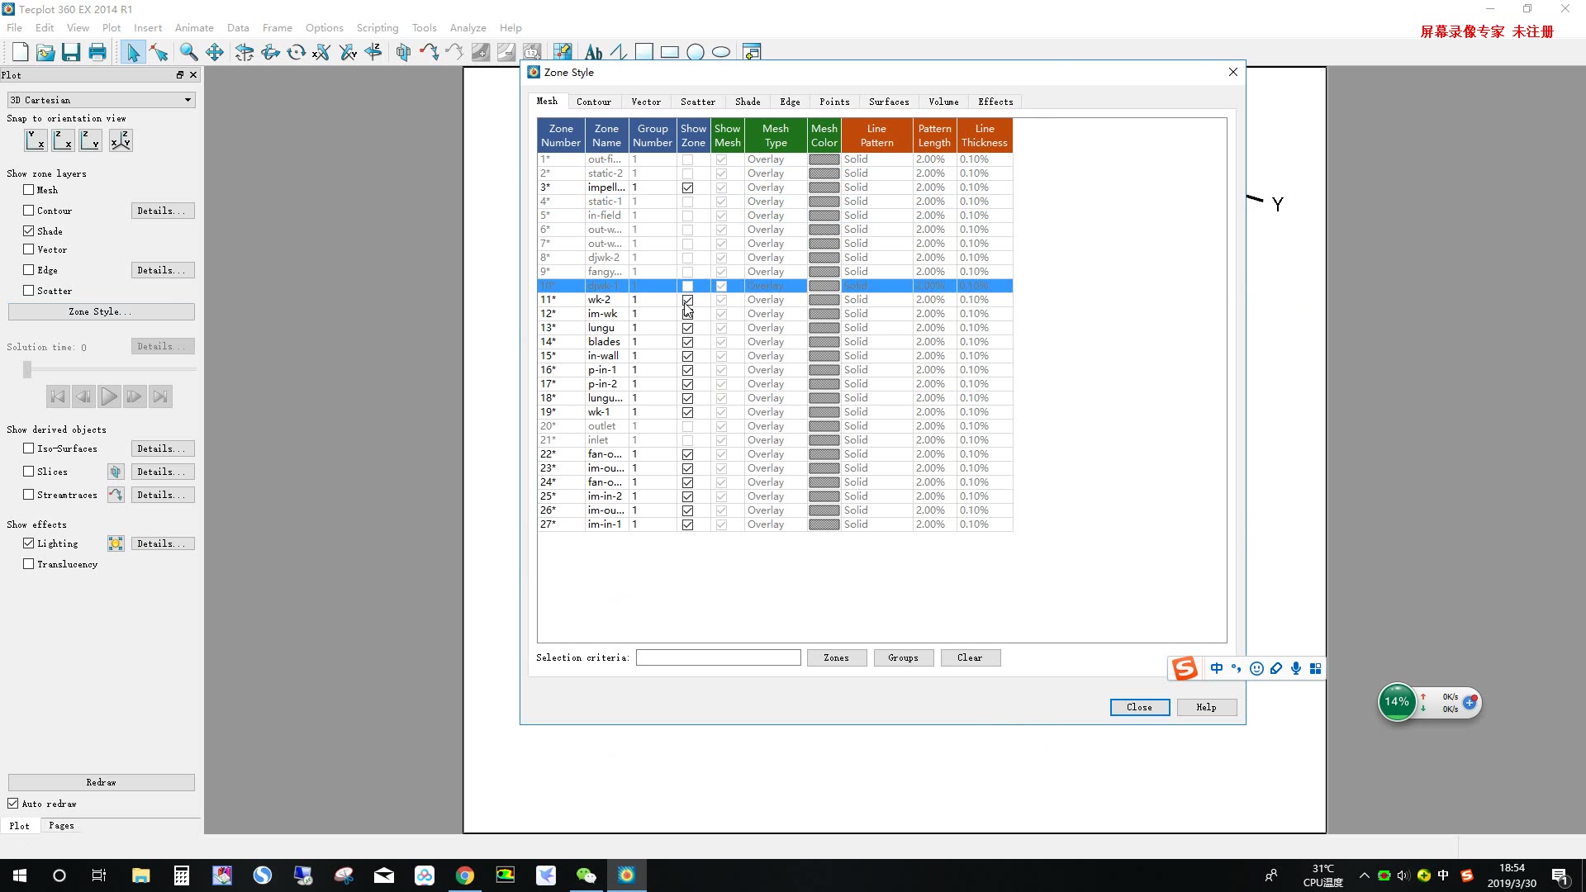1586x892 pixels.
Task: Click the Selection criteria input field
Action: tap(718, 657)
